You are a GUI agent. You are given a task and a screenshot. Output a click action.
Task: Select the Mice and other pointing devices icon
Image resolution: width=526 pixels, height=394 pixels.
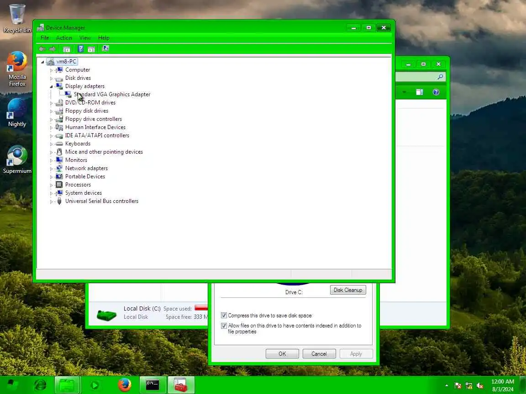59,152
